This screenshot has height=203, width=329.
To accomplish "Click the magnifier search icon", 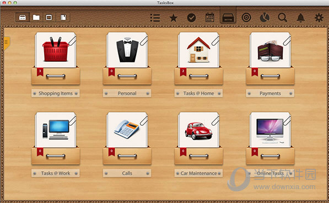I will [x=283, y=18].
